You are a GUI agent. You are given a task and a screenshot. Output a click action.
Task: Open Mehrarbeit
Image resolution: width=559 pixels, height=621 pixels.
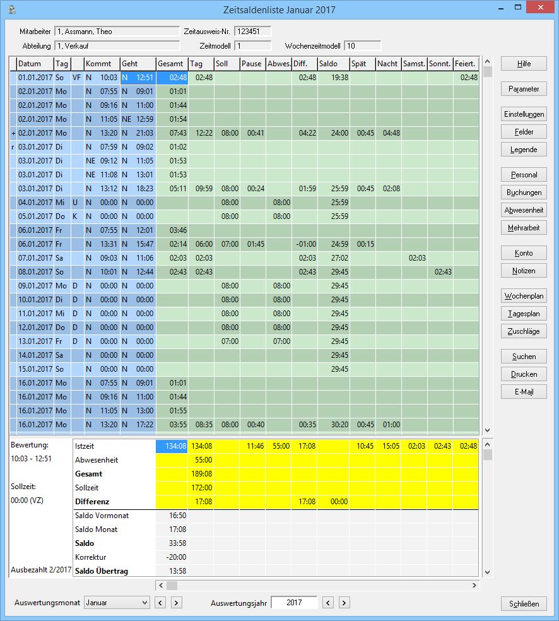point(524,228)
